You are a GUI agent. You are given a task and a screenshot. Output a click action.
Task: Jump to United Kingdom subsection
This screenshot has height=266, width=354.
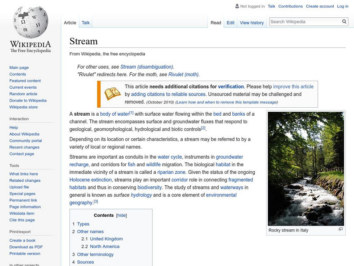(106, 239)
